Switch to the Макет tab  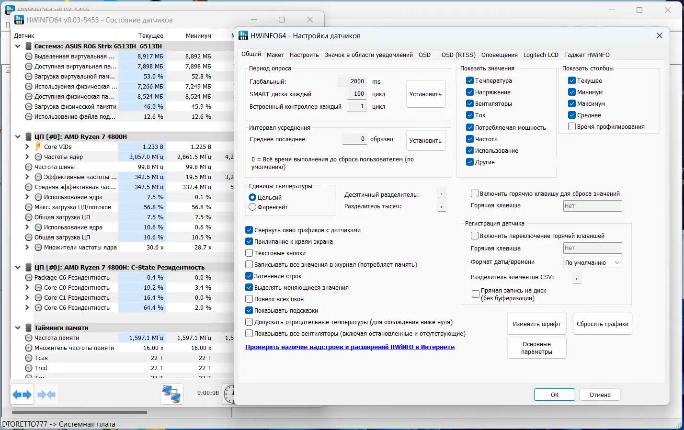pyautogui.click(x=275, y=55)
